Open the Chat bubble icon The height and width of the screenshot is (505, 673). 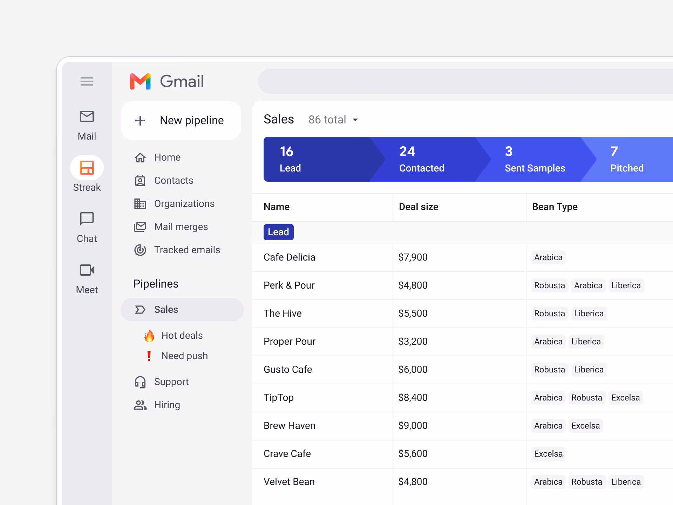[87, 219]
